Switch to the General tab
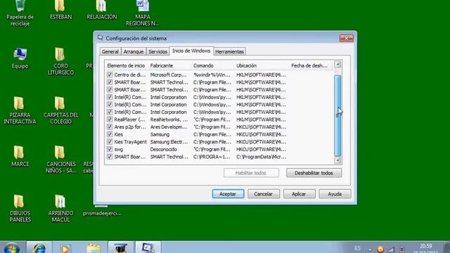The width and height of the screenshot is (450, 253). pyautogui.click(x=110, y=51)
